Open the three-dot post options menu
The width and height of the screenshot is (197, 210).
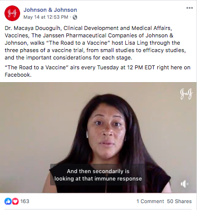point(190,8)
